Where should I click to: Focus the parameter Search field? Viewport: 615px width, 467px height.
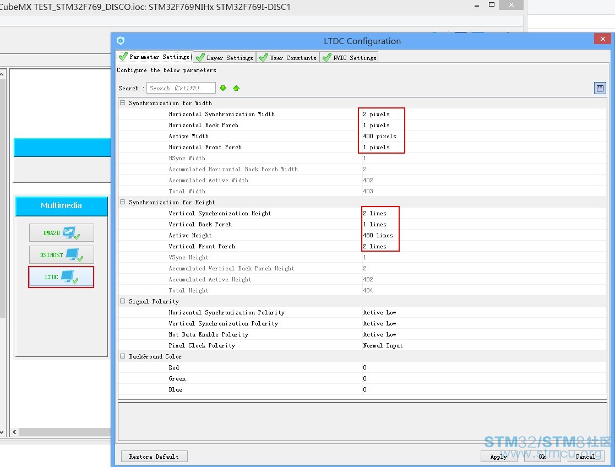(181, 88)
